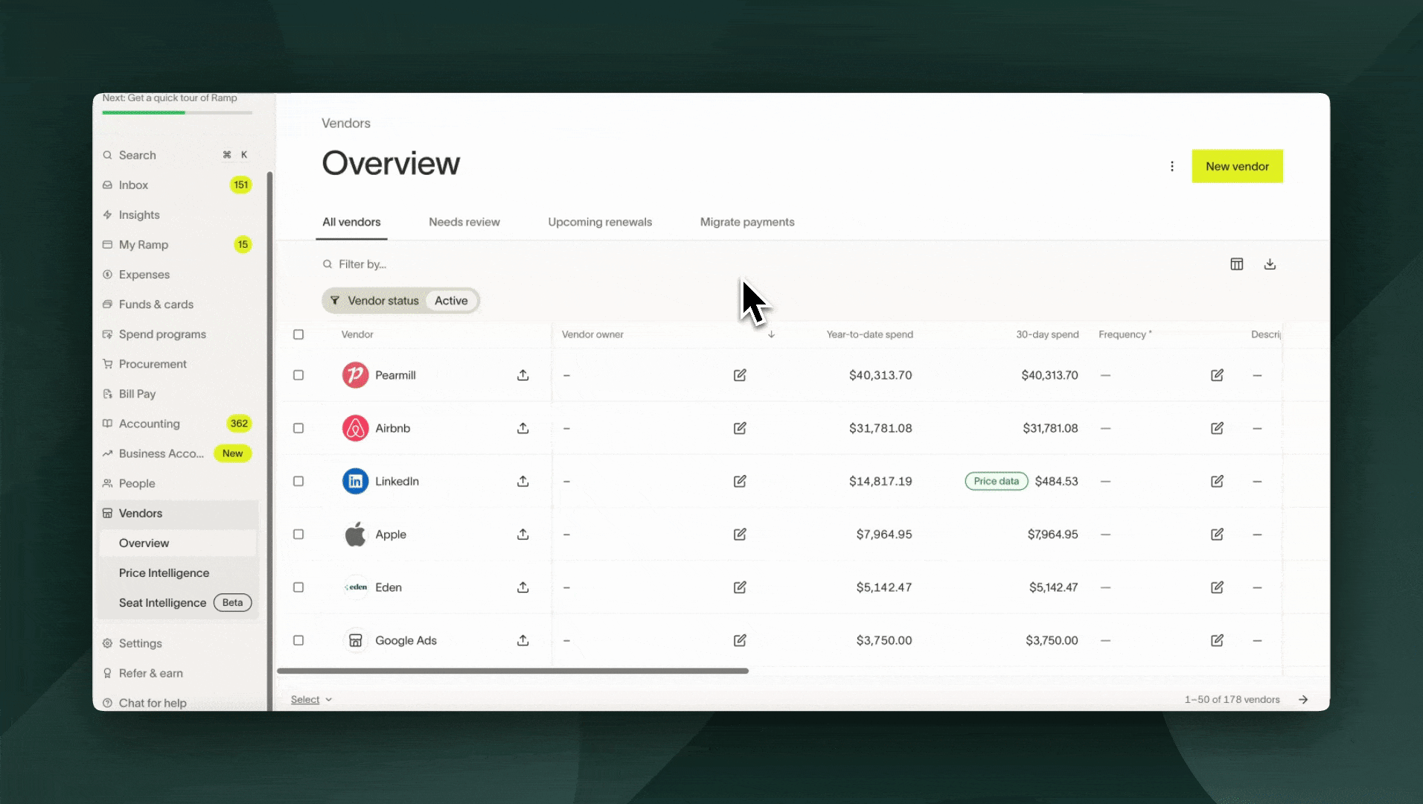
Task: Check the Google Ads row checkbox
Action: [x=298, y=640]
